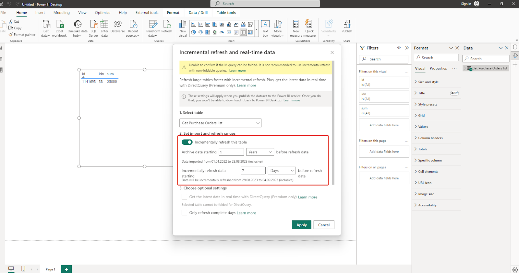Click Add data fields here under Filters on all pages
519x273 pixels.
click(384, 178)
